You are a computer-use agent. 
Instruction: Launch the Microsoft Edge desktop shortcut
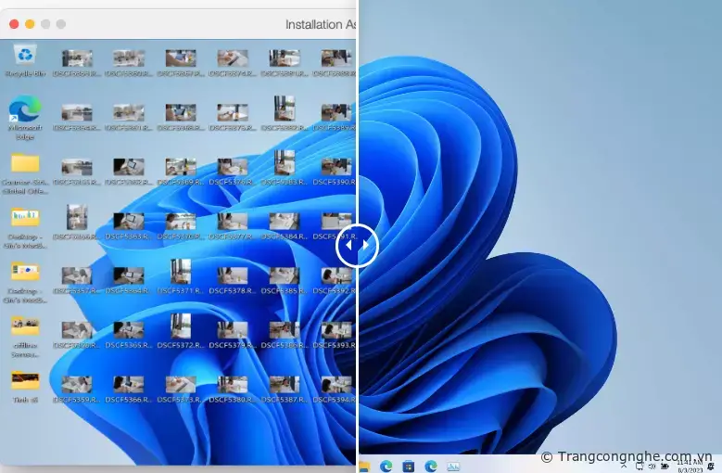pyautogui.click(x=25, y=111)
